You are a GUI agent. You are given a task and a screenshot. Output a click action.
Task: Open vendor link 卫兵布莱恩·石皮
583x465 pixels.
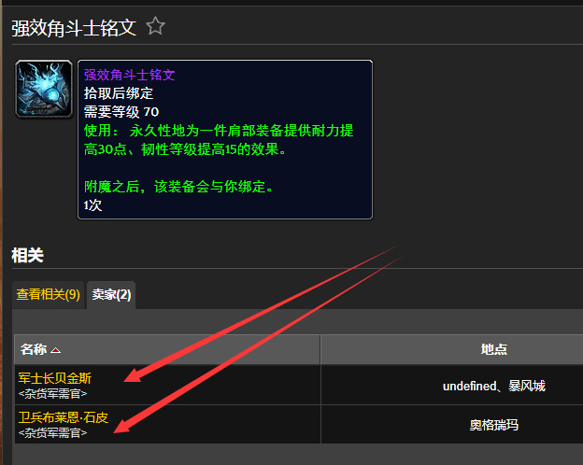[x=64, y=417]
